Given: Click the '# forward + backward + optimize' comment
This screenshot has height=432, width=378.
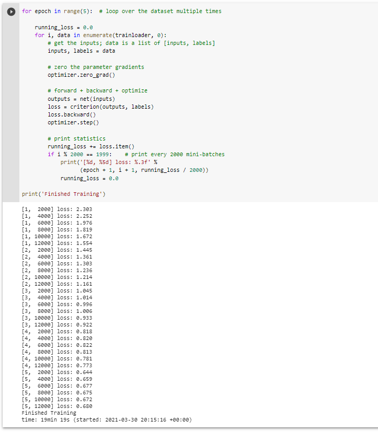Looking at the screenshot, I should click(98, 91).
